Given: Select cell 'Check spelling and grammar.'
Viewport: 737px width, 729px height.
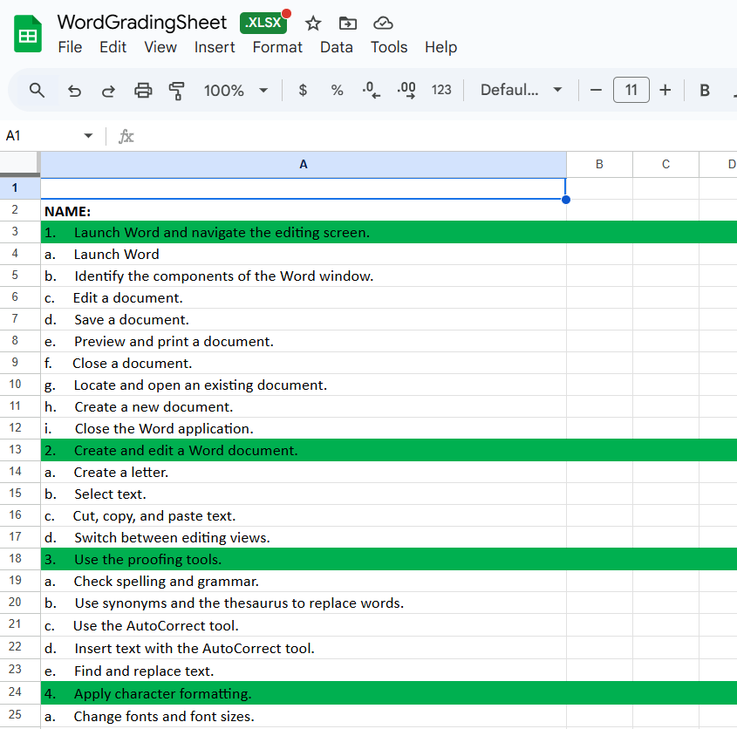Looking at the screenshot, I should point(304,581).
